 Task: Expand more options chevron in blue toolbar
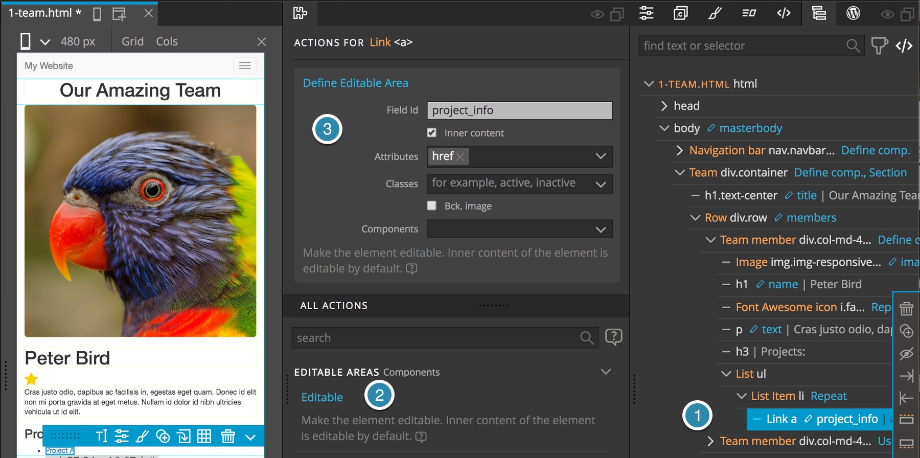250,437
